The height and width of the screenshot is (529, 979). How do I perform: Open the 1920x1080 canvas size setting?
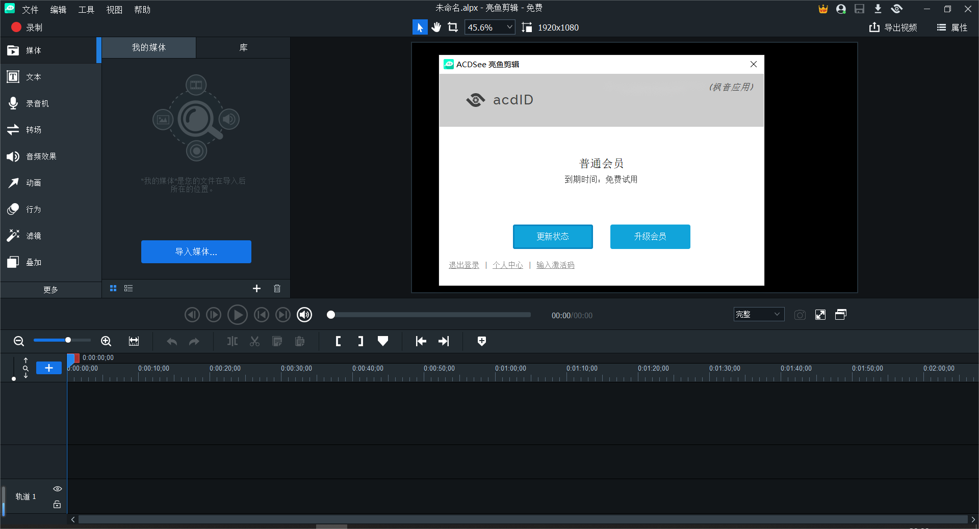(551, 27)
